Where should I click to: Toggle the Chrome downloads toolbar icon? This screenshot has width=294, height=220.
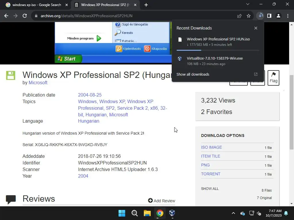click(x=260, y=16)
